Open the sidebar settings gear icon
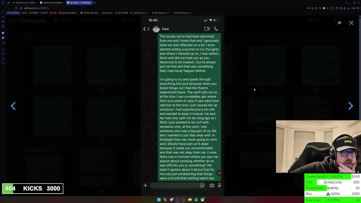Screen dimensions: 361x203 [3, 63]
